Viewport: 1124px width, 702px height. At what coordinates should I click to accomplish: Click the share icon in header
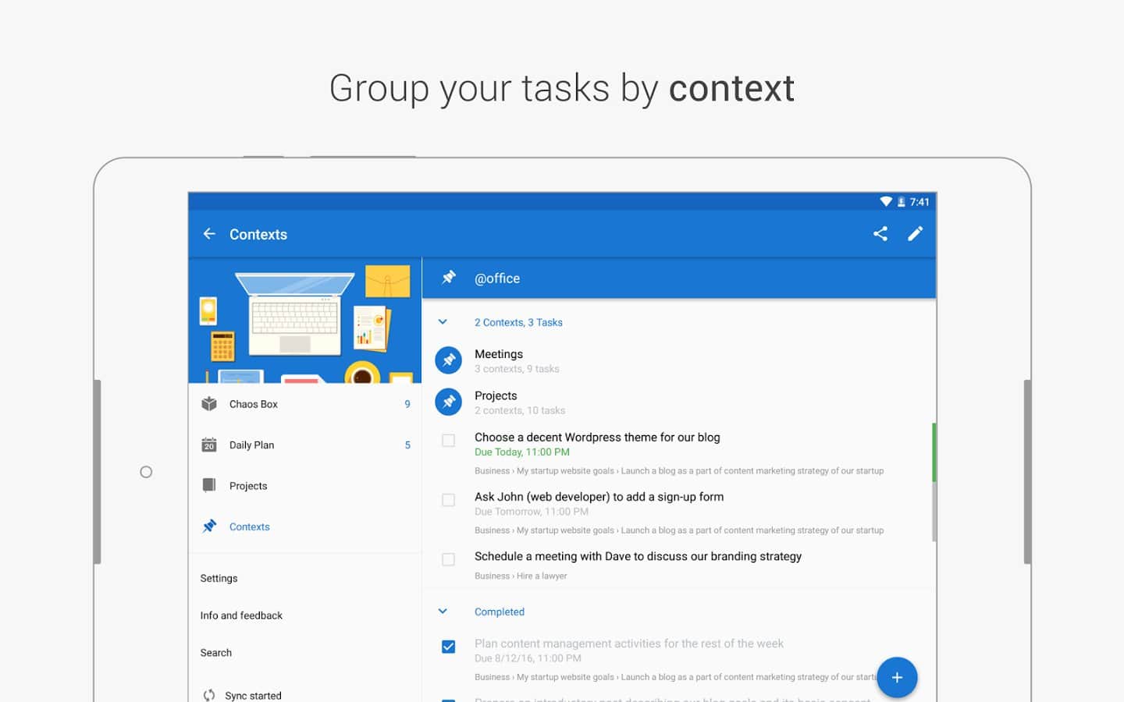tap(880, 234)
